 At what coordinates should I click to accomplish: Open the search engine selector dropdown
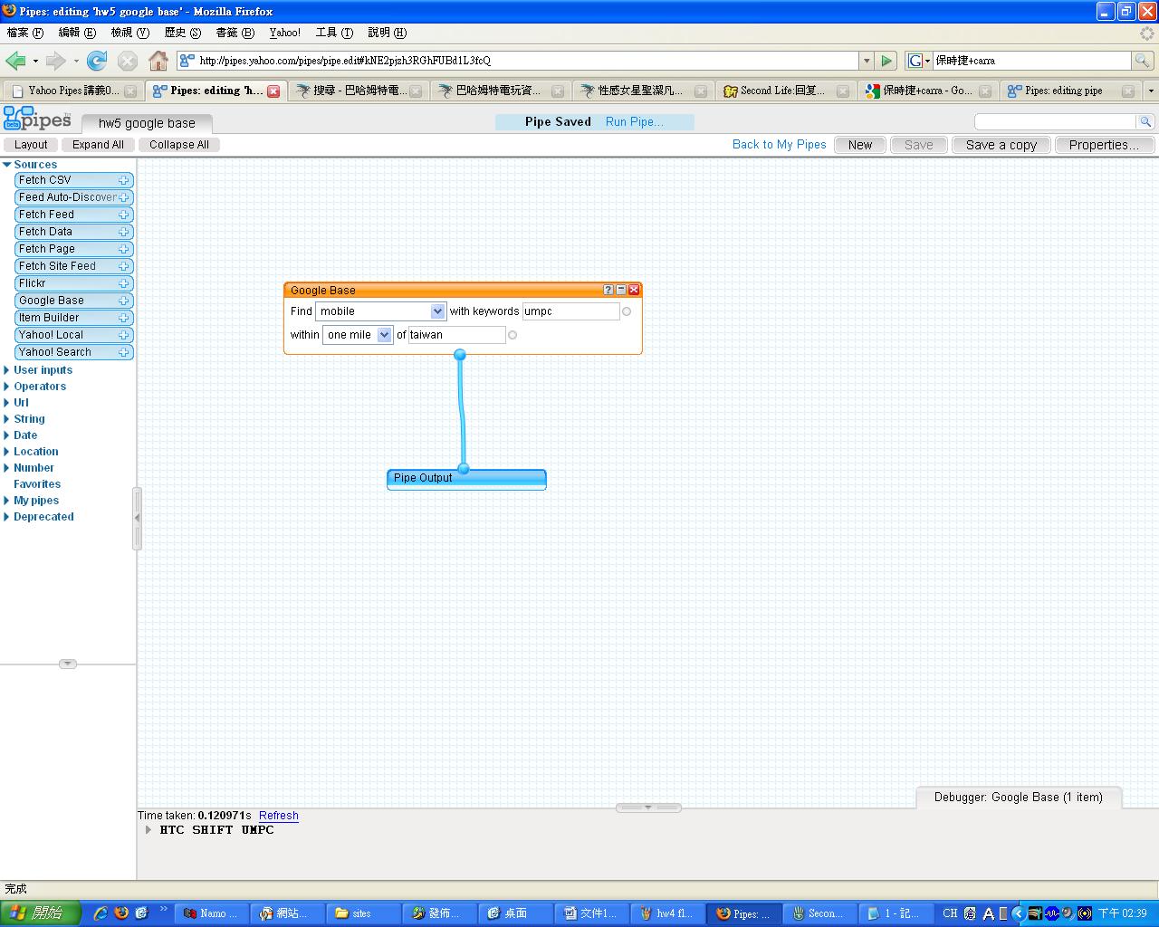click(x=919, y=61)
